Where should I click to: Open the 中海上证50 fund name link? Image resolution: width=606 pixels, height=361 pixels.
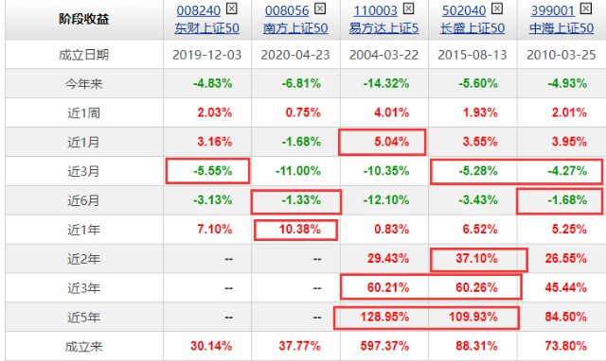coord(561,28)
